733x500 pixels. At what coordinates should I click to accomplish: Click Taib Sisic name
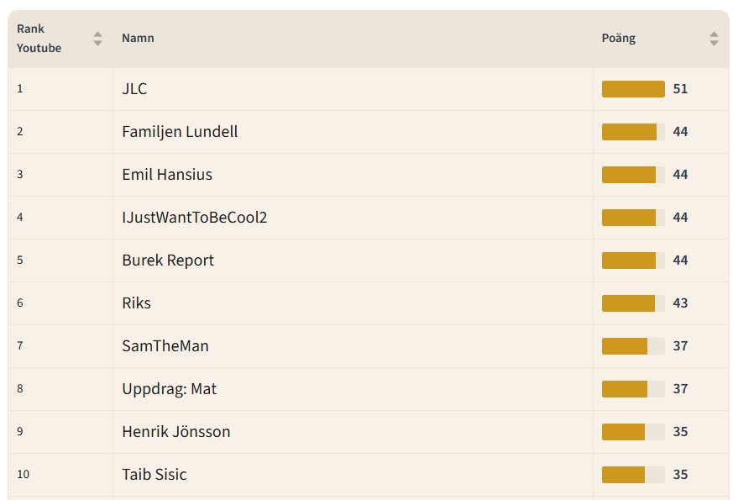[x=154, y=475]
